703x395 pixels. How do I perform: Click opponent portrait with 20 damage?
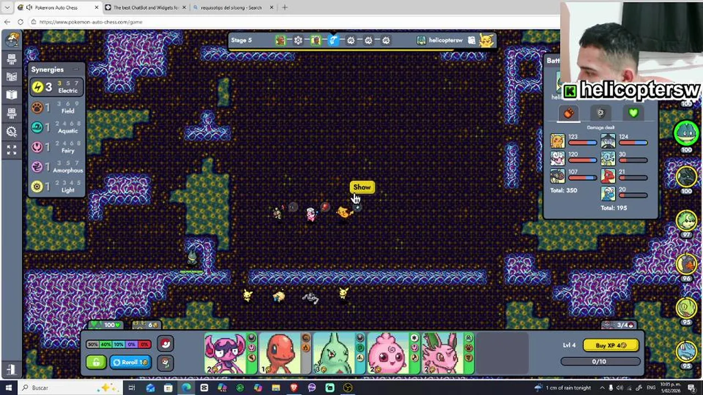607,193
